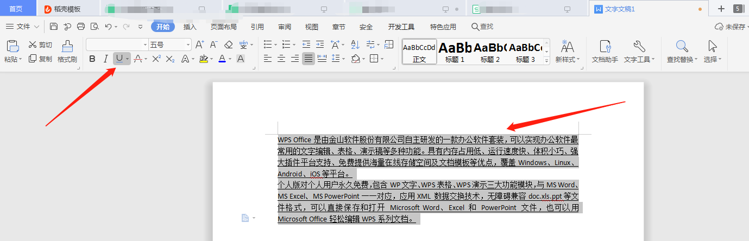Switch to the 视图 (View) tab
This screenshot has height=241, width=749.
(312, 27)
